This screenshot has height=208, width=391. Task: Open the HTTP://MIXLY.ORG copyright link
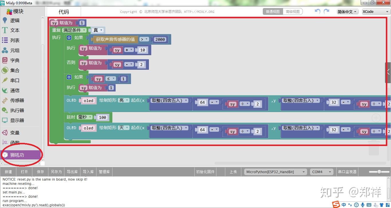[199, 12]
